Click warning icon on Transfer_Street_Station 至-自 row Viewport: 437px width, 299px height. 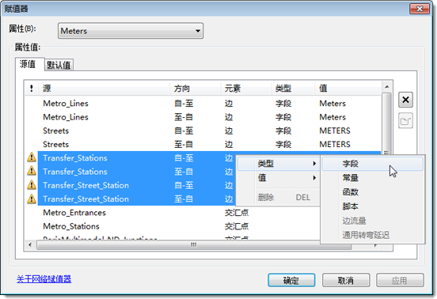(x=32, y=199)
